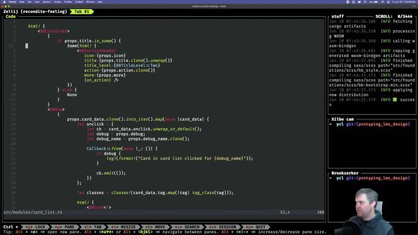Click 'action={props.action.clone()}' line
418x235 pixels.
[x=120, y=70]
